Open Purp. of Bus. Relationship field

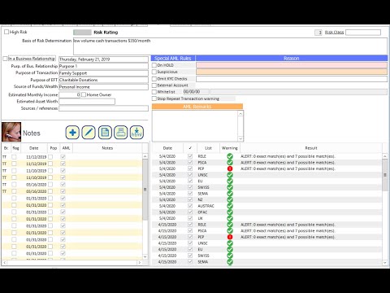click(103, 66)
